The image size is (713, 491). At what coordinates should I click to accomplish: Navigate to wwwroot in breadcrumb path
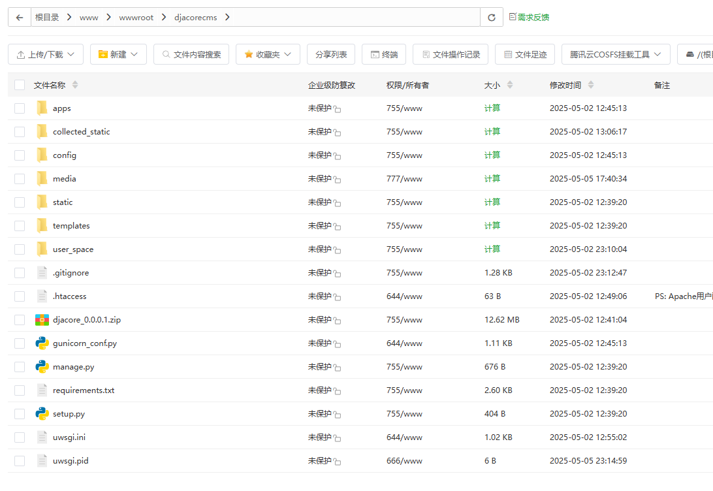click(136, 18)
